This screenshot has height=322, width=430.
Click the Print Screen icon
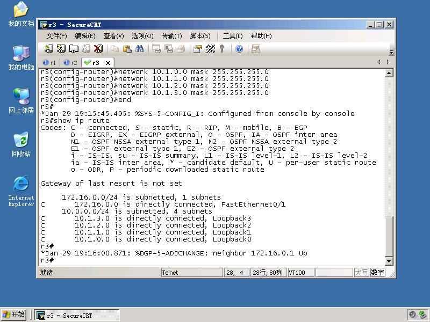(156, 49)
